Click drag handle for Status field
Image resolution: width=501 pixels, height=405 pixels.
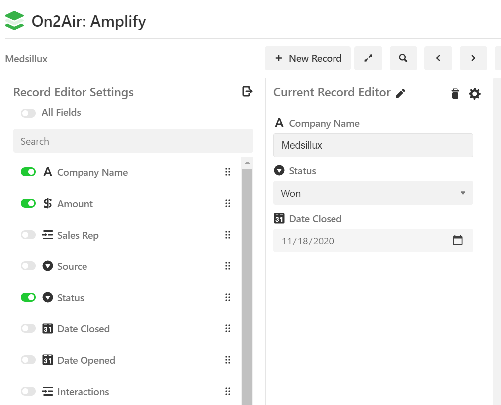(x=228, y=297)
